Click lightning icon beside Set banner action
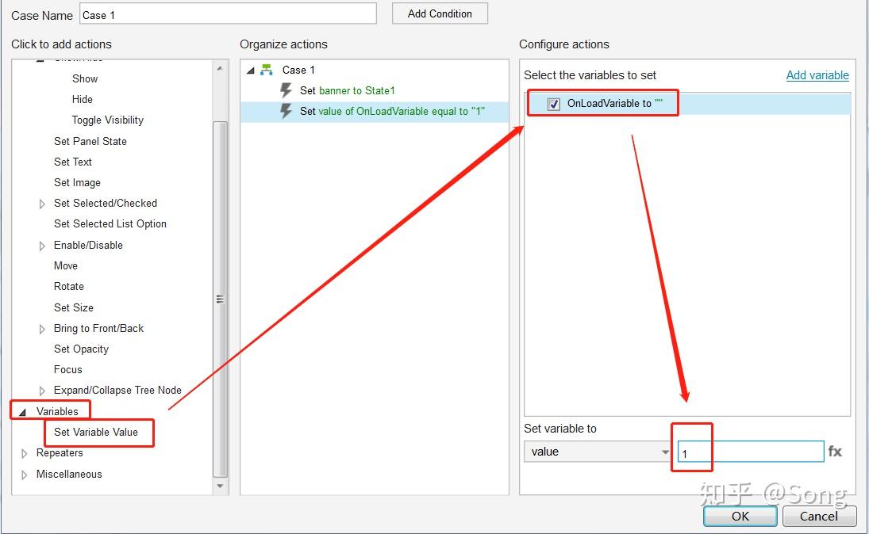The image size is (869, 534). point(286,90)
